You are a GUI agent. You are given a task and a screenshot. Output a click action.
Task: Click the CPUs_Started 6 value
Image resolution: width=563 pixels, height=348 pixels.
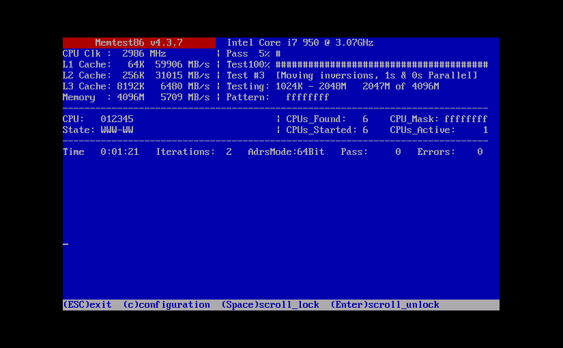365,130
